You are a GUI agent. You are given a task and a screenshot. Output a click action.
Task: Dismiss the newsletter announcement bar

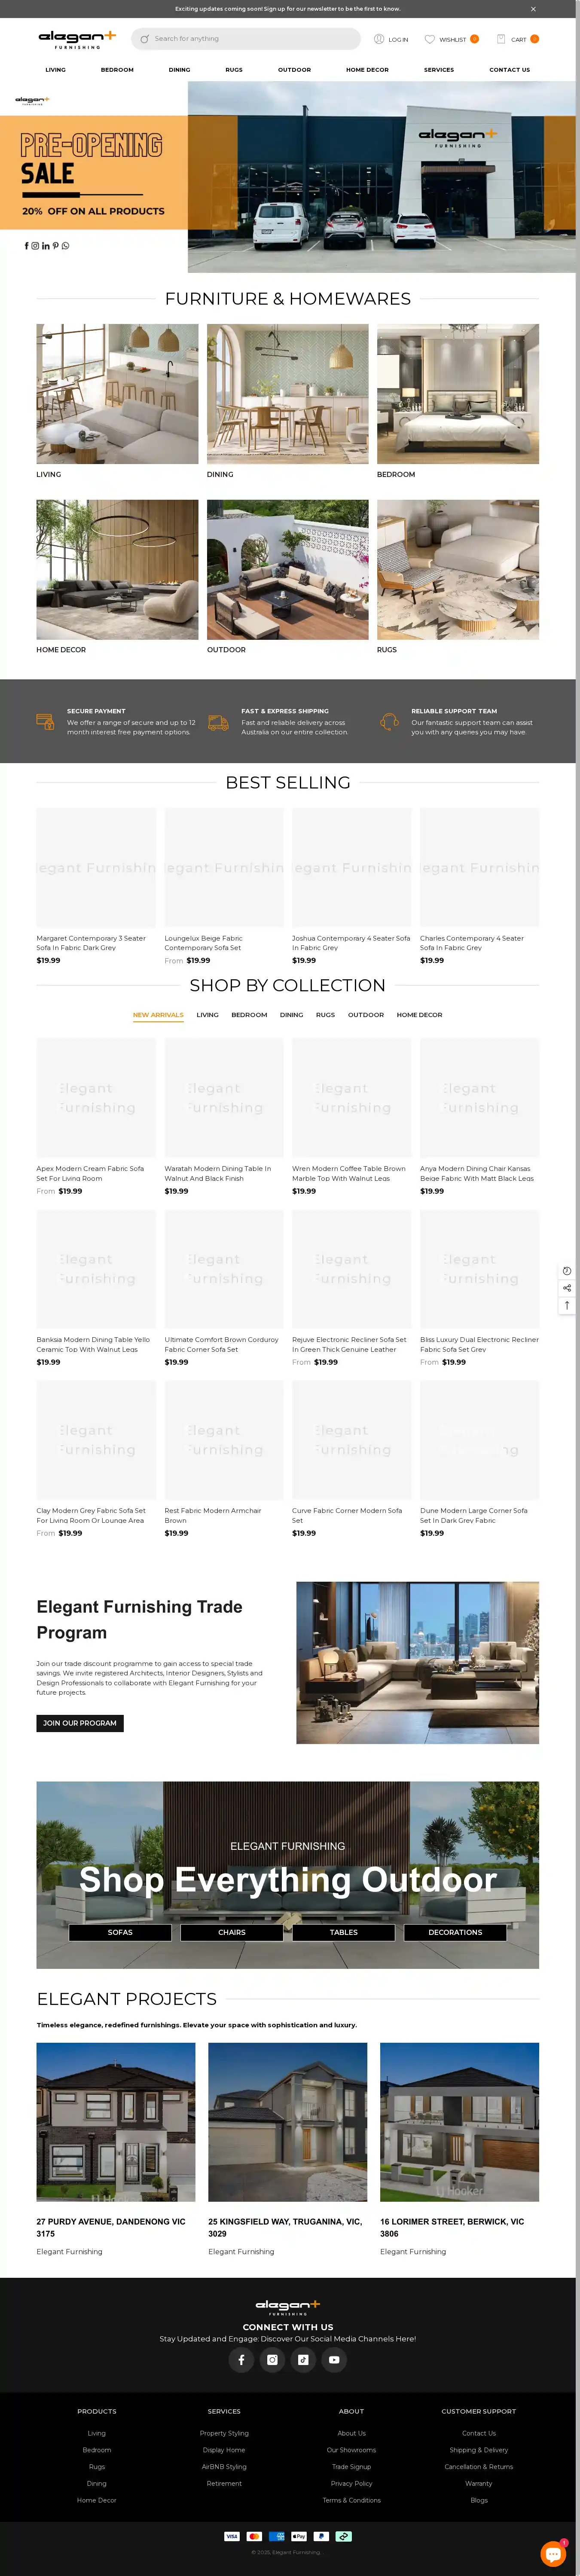(x=533, y=9)
